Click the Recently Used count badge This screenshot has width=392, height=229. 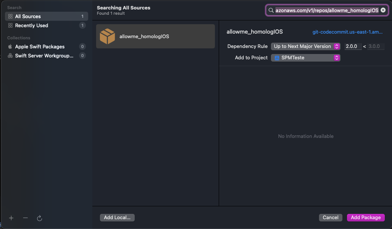[x=82, y=25]
